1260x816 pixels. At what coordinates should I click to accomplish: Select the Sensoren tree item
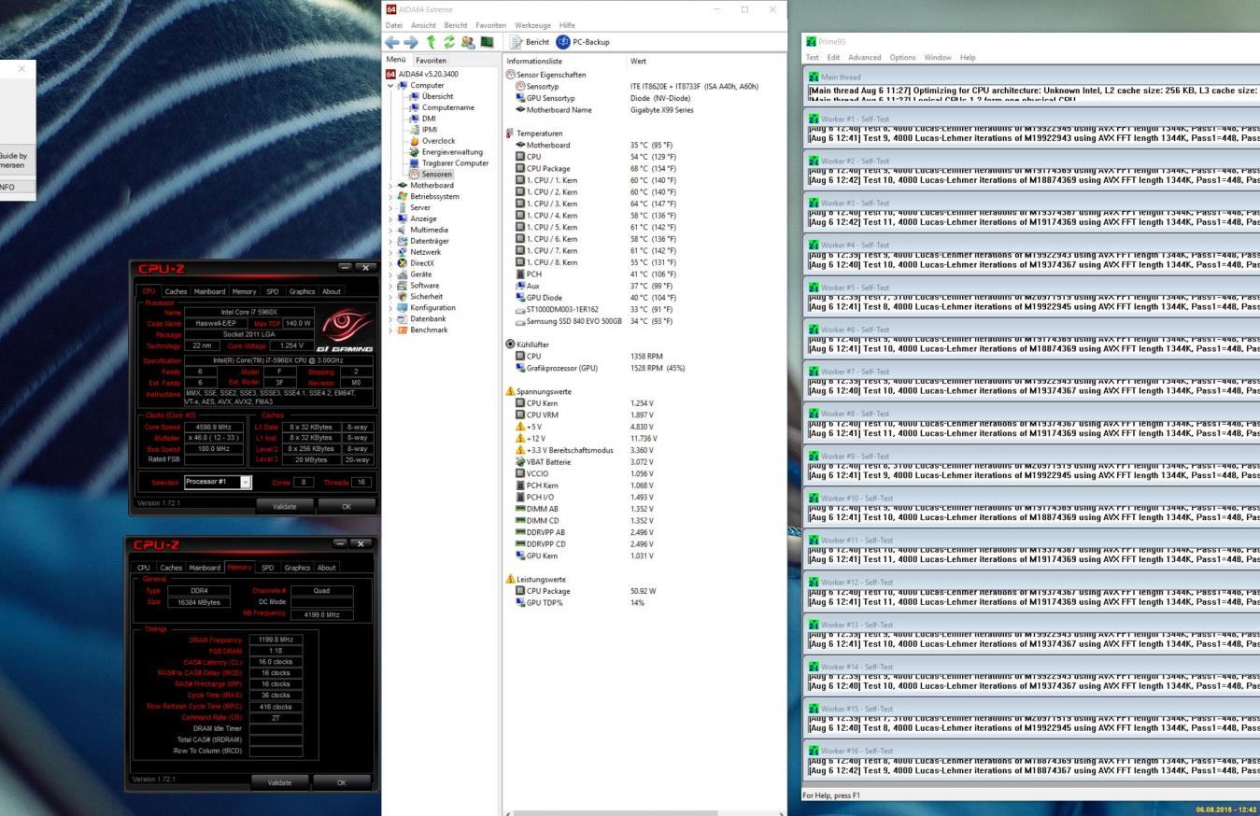click(431, 175)
